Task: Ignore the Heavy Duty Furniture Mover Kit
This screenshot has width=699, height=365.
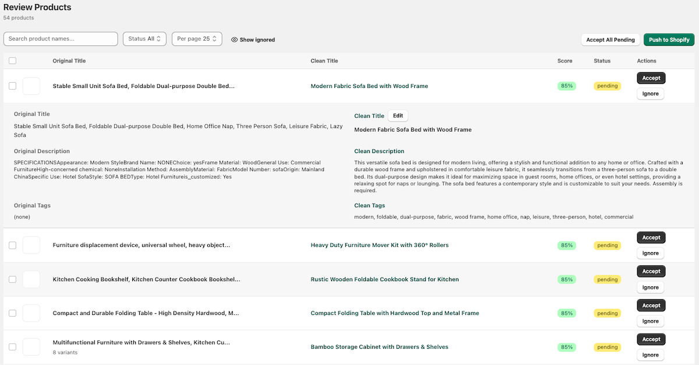Action: point(651,253)
